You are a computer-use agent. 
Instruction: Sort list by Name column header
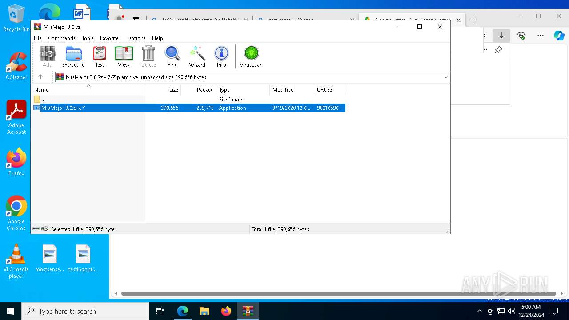coord(88,90)
